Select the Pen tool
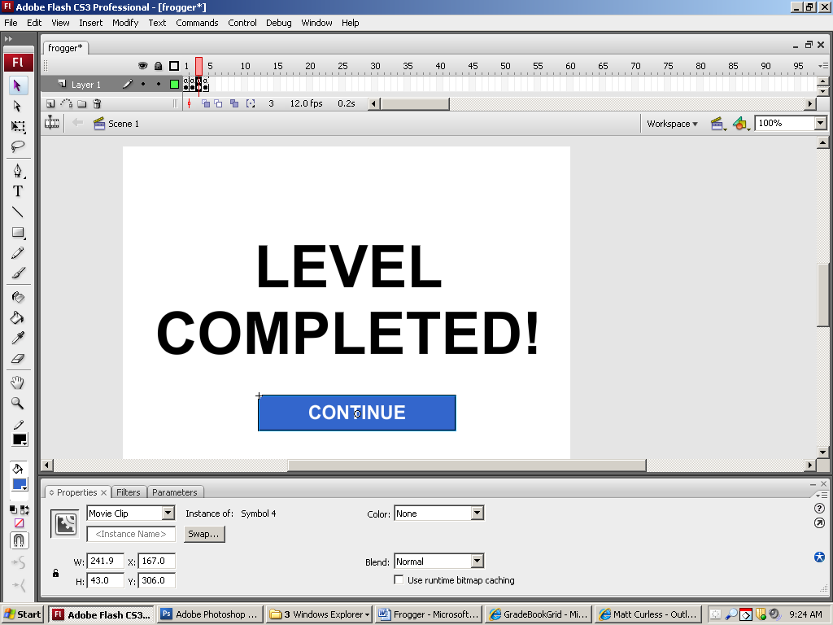The width and height of the screenshot is (833, 625). coord(17,171)
